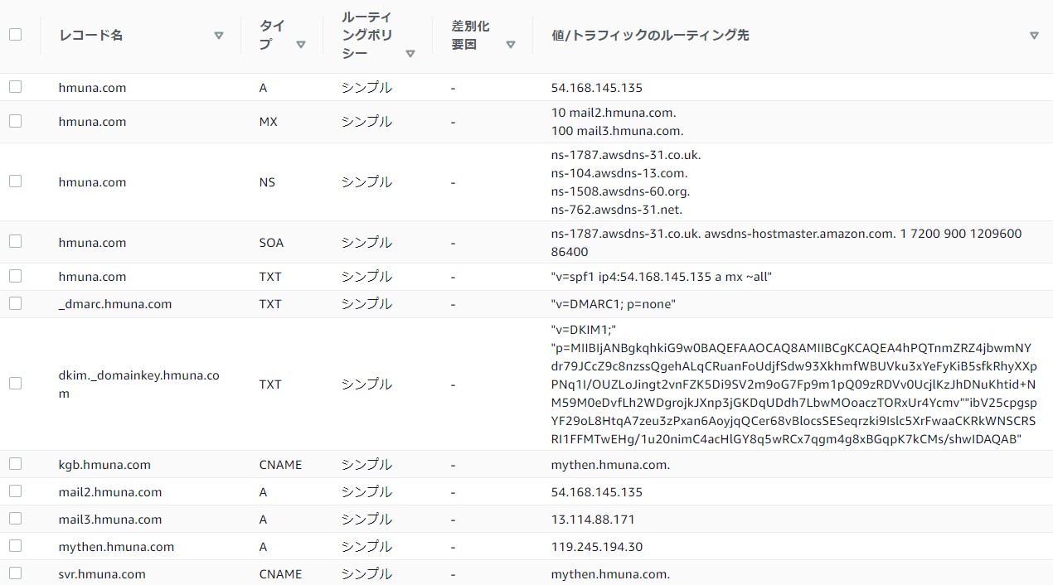Check the _dmarc.hmuna.com record checkbox
The width and height of the screenshot is (1053, 585).
coord(15,303)
